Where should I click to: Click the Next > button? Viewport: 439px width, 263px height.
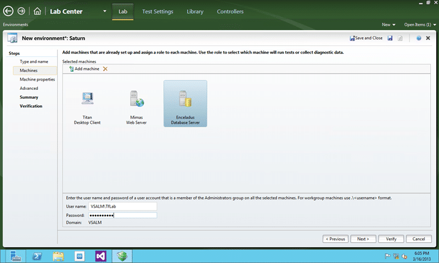(363, 239)
